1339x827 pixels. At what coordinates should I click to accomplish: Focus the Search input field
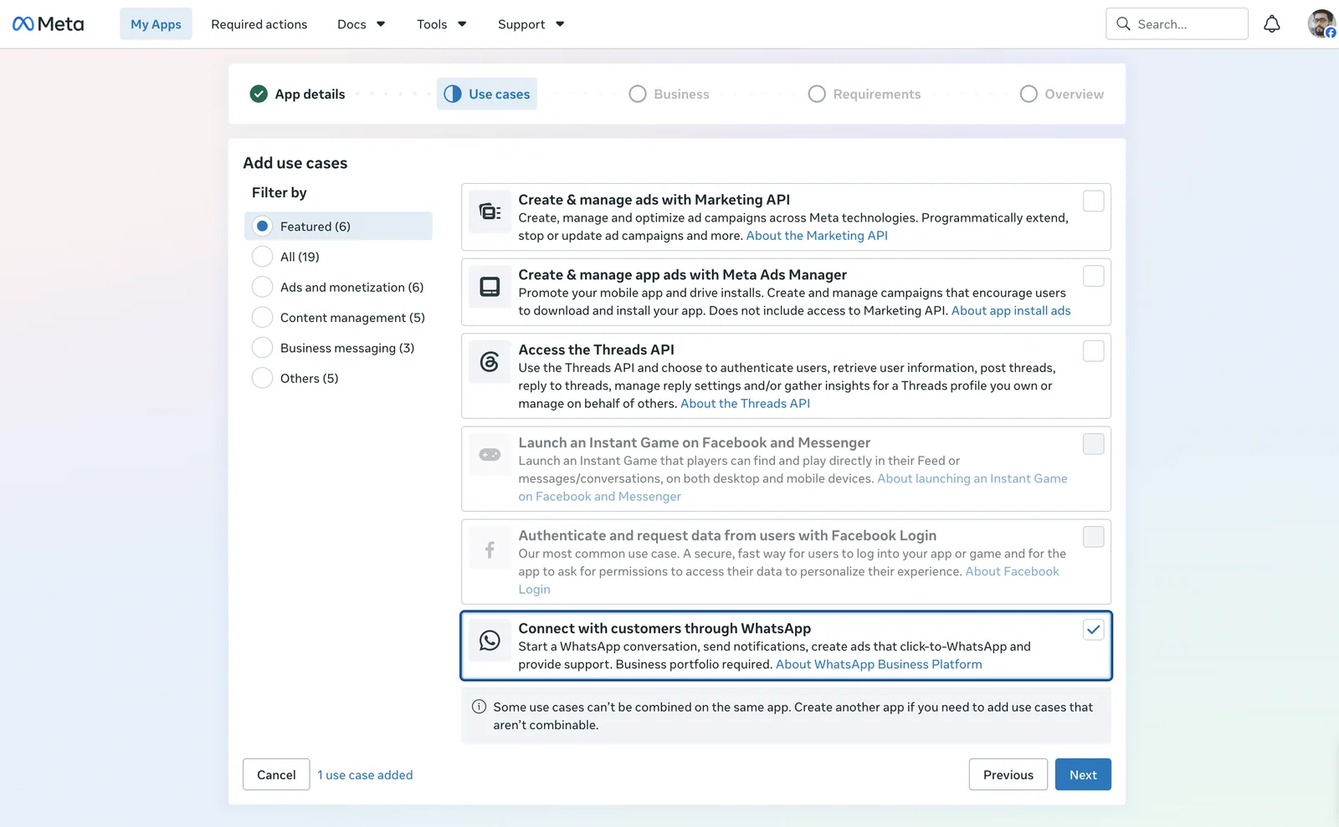(x=1177, y=24)
